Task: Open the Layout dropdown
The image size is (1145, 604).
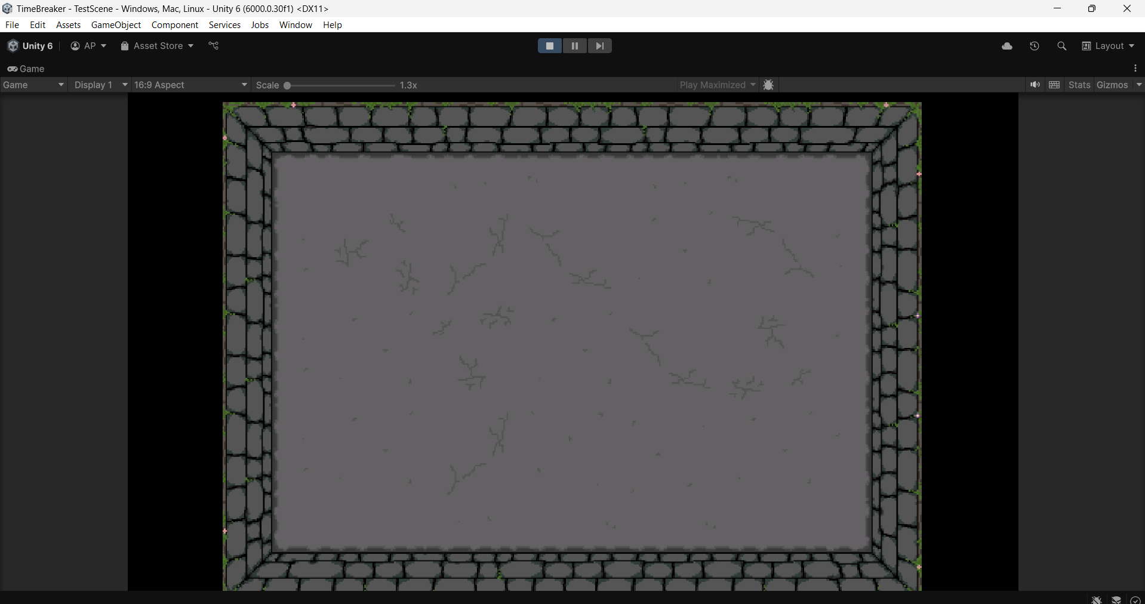Action: point(1108,46)
